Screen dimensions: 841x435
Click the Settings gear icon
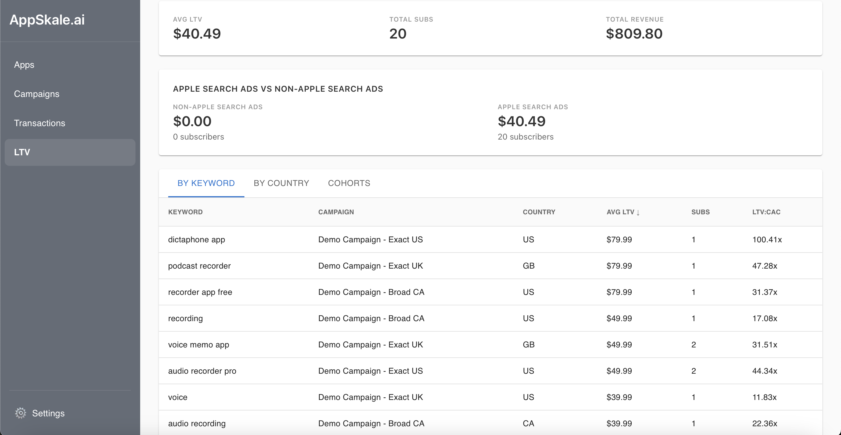(x=20, y=413)
